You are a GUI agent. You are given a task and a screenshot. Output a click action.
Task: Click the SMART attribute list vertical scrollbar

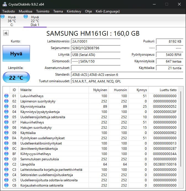pyautogui.click(x=181, y=129)
